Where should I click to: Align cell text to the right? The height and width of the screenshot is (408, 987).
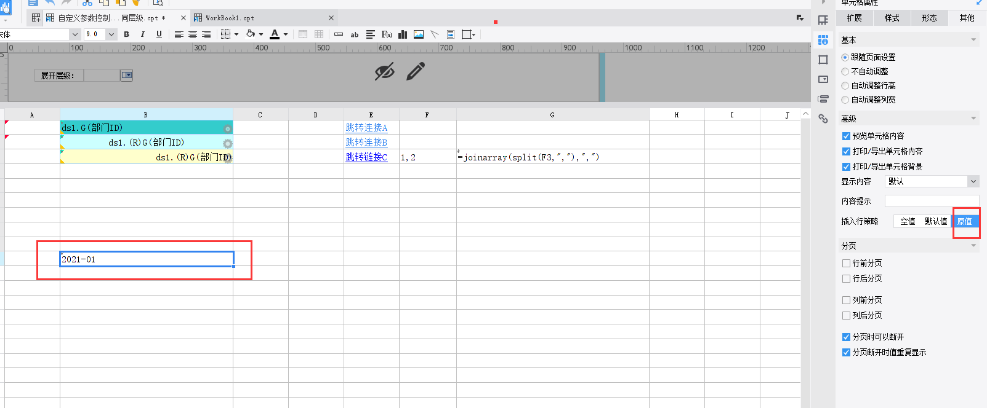click(x=206, y=34)
